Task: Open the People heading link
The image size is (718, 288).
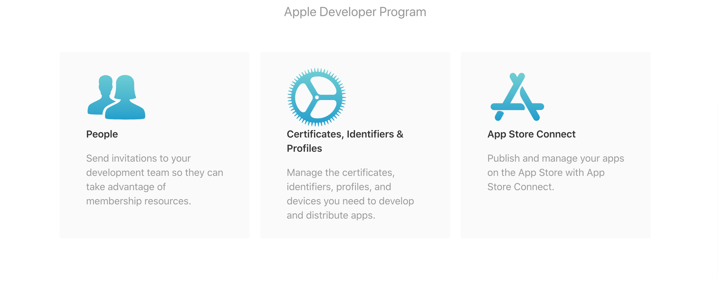Action: tap(102, 134)
